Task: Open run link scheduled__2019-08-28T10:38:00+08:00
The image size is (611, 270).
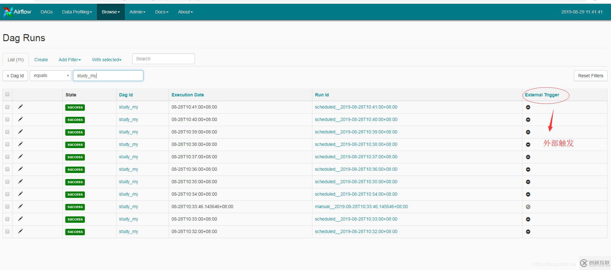Action: click(356, 144)
